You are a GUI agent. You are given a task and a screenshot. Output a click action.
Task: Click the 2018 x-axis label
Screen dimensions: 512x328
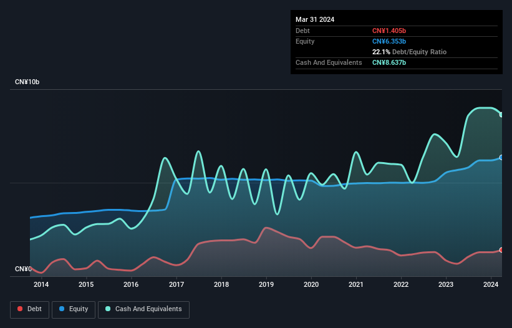point(221,284)
